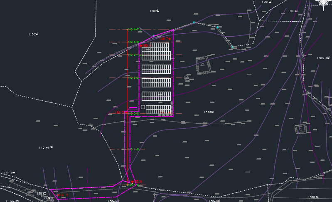The width and height of the screenshot is (332, 202).
Task: Select the 1101-1 parcel number label
Action: point(46,147)
